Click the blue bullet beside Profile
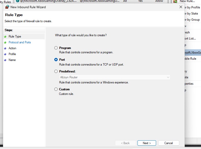The width and height of the screenshot is (201, 149). coord(5,54)
